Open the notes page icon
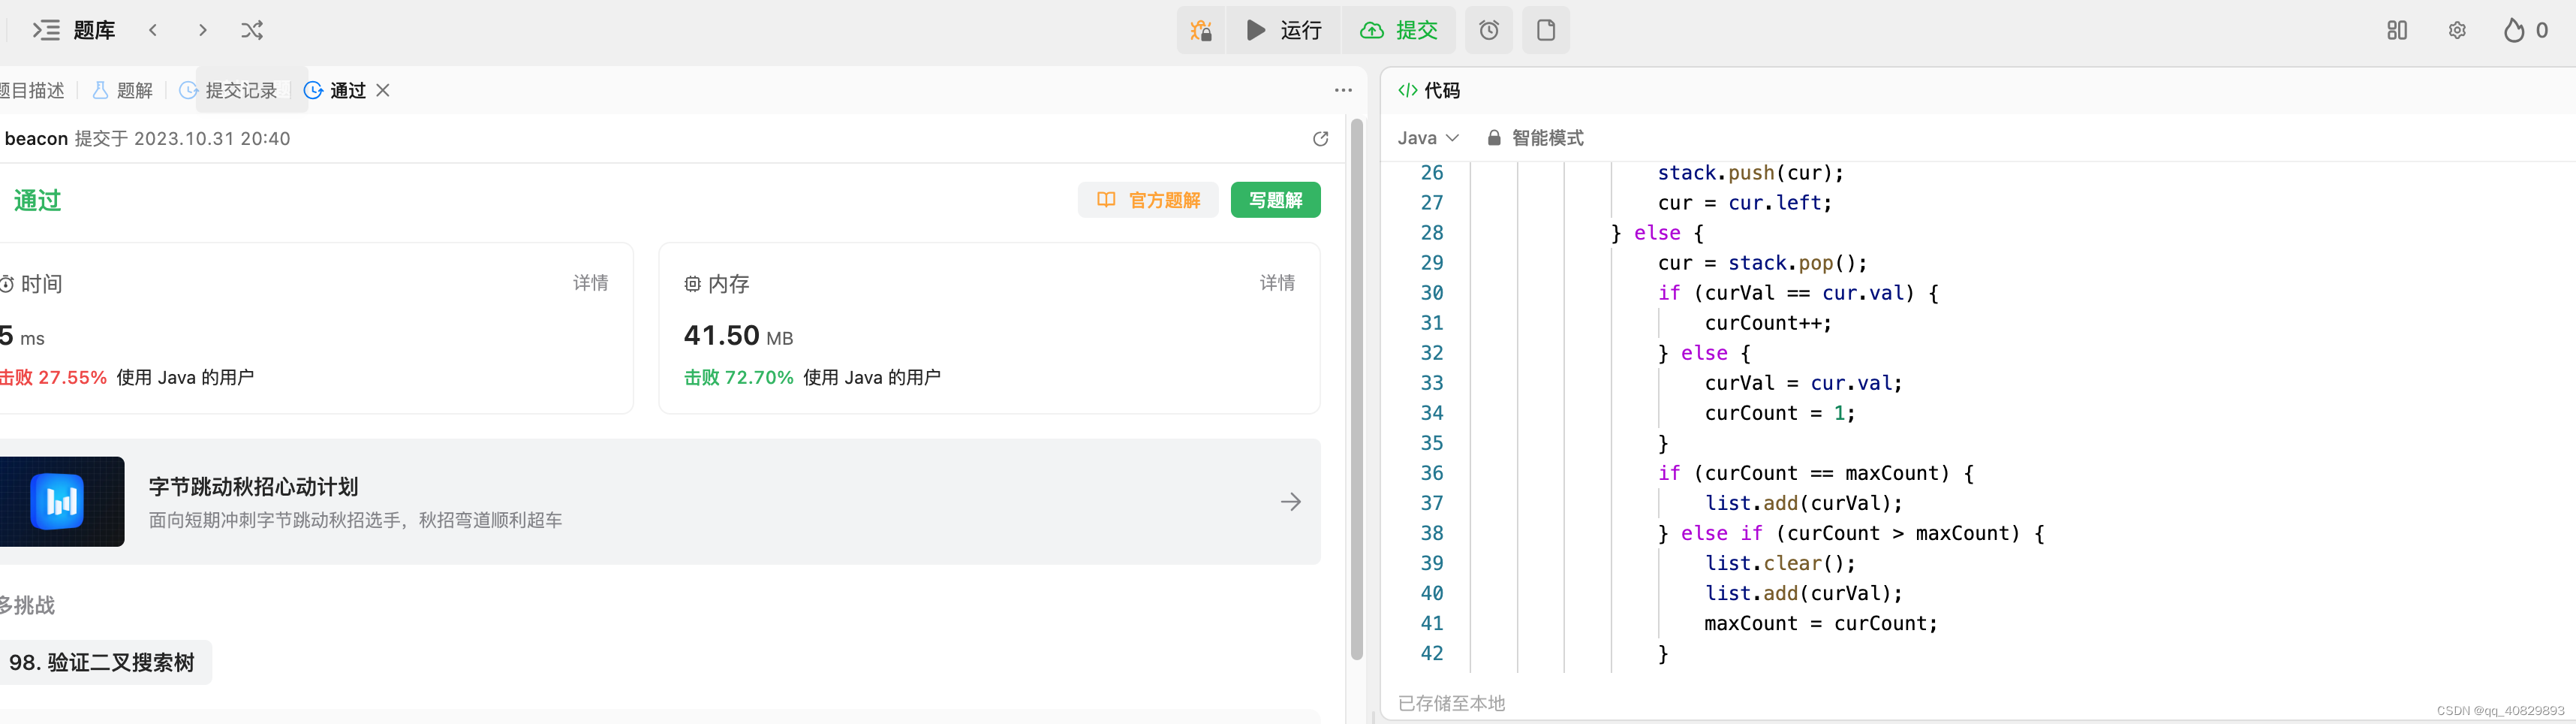 tap(1546, 30)
